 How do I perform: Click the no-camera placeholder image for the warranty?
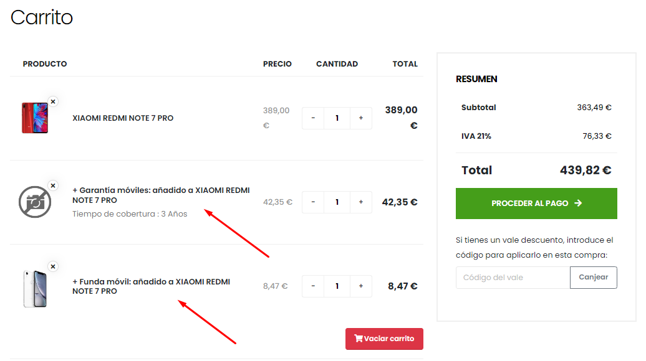[36, 202]
